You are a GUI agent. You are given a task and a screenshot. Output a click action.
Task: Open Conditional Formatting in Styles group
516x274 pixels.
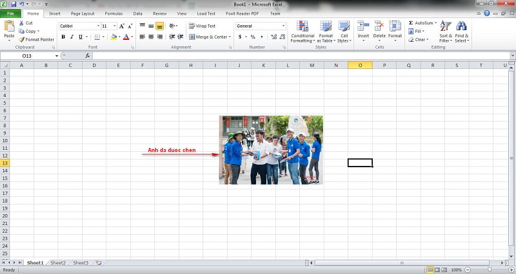tap(303, 31)
